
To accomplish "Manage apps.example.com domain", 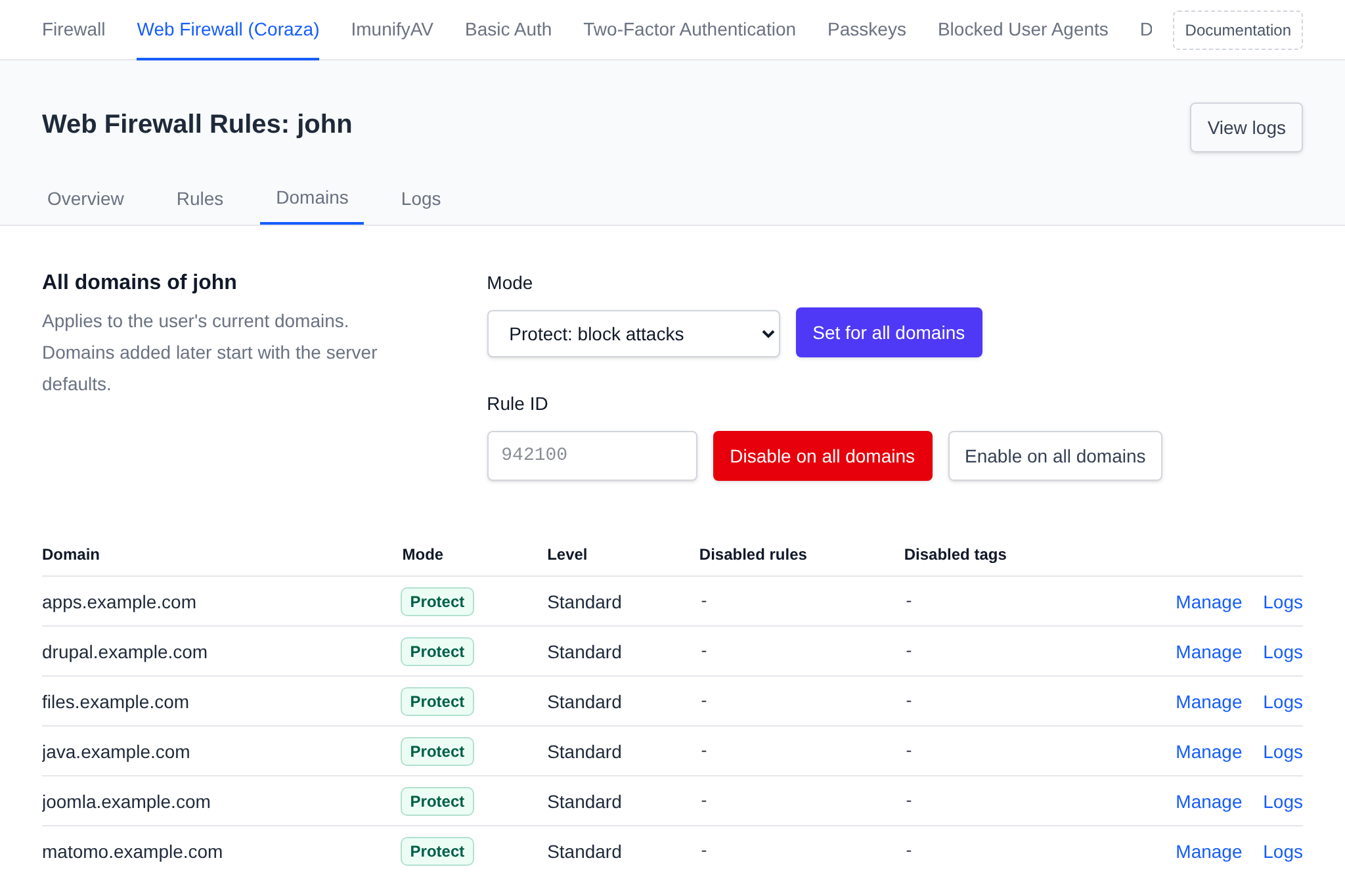I will 1208,602.
